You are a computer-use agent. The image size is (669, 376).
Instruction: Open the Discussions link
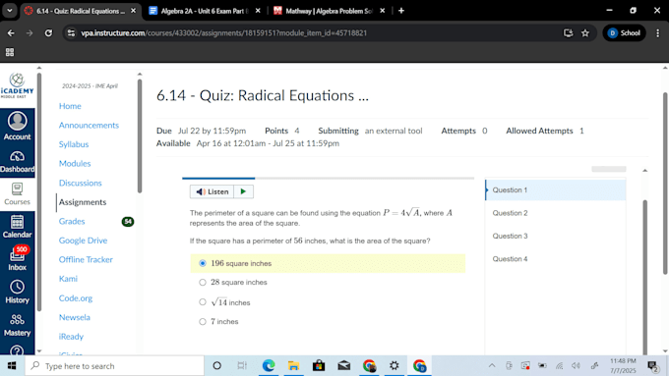[81, 183]
